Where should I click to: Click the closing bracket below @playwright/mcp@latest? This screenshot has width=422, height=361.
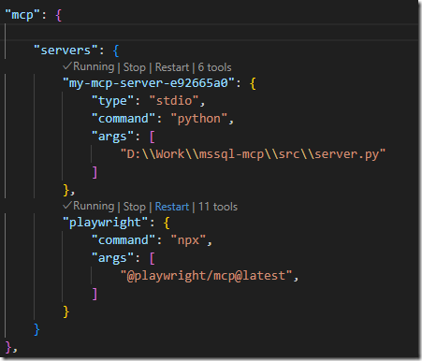click(95, 294)
